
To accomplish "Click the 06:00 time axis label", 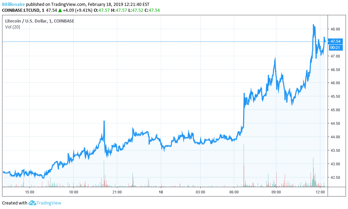I will 234,192.
